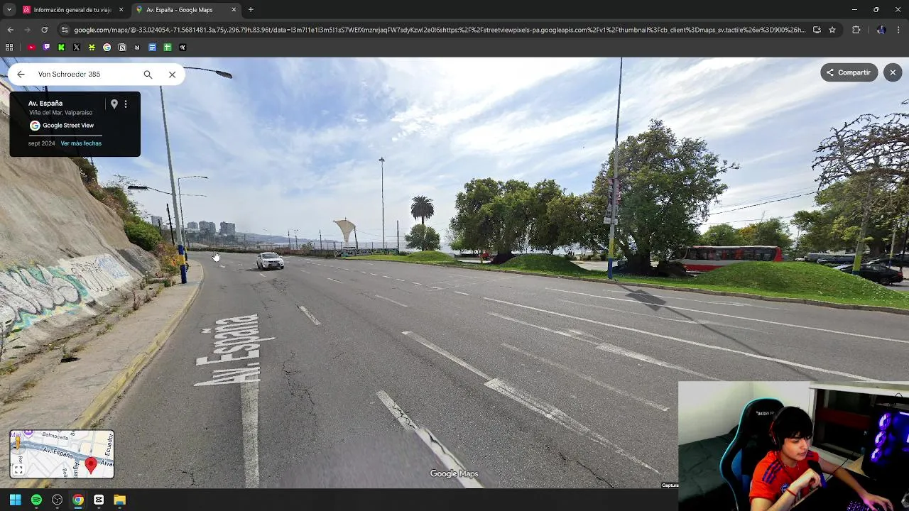This screenshot has width=909, height=511.
Task: Click the Compartir button
Action: (x=849, y=72)
